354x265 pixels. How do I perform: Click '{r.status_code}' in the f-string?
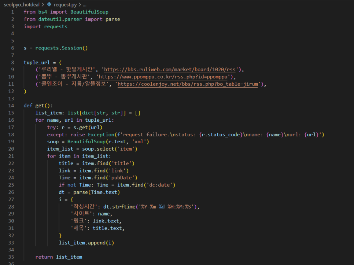click(x=221, y=135)
